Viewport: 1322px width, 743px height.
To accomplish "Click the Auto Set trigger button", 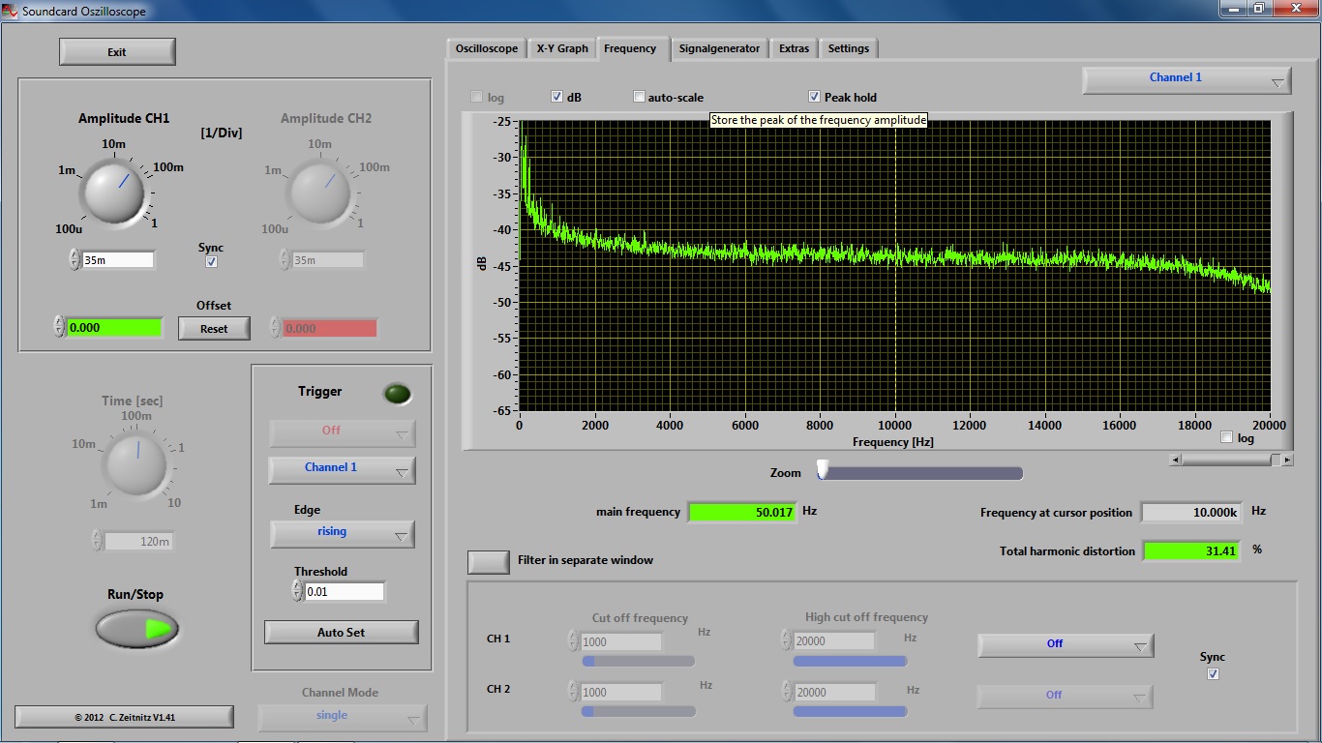I will [341, 633].
